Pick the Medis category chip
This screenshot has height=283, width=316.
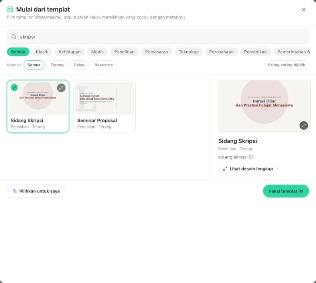point(97,52)
